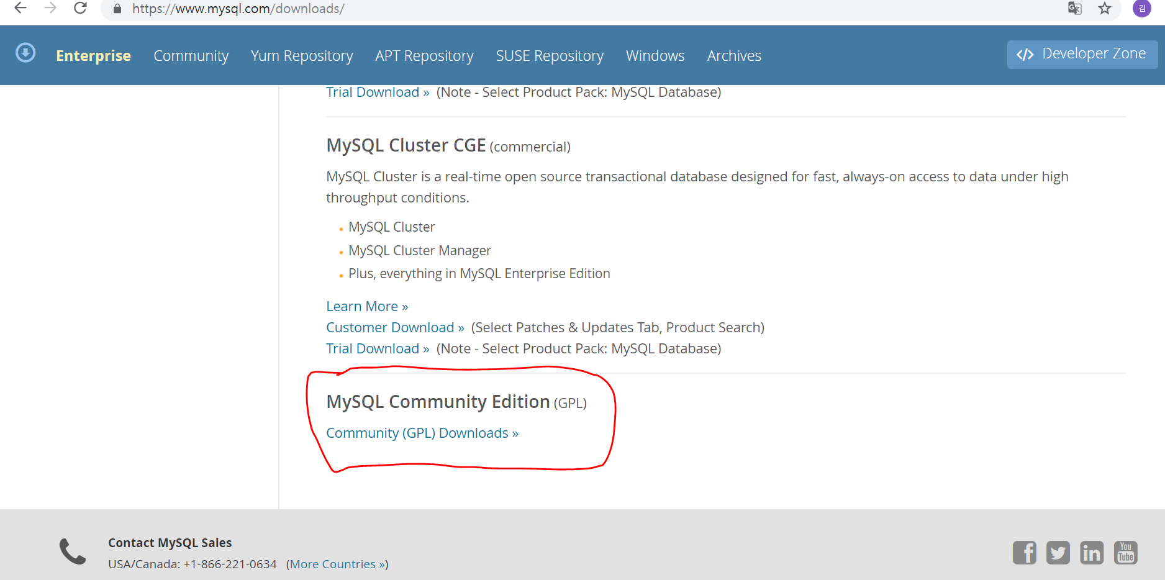Screen dimensions: 1165x580
Task: Click the browser back arrow
Action: tap(20, 8)
